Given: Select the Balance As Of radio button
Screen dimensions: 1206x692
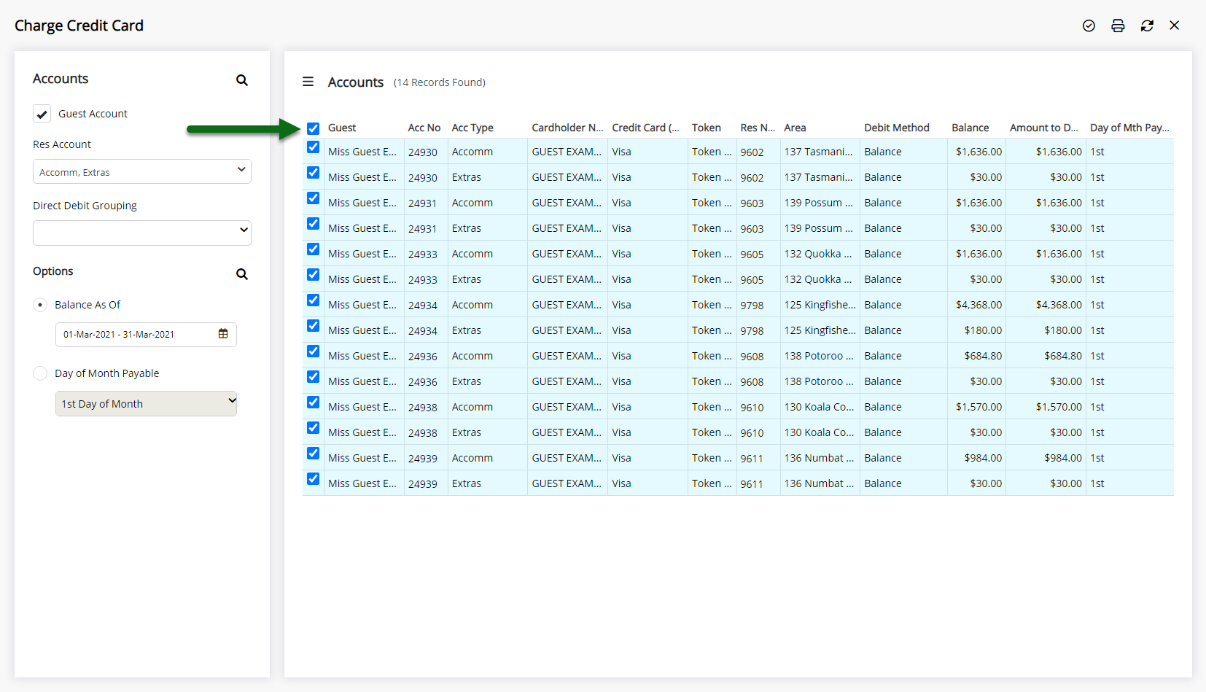Looking at the screenshot, I should 41,305.
